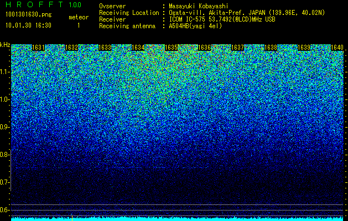The image size is (348, 221).
Task: Click the HROFFT program title text
Action: [34, 4]
